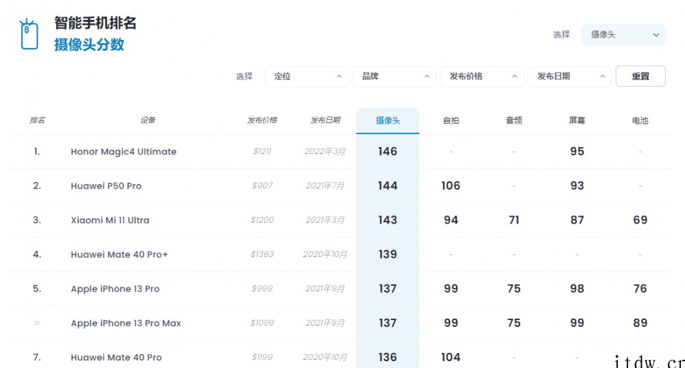Viewport: 685px width, 368px height.
Task: Click camera score 139 for Mate 40 Pro+
Action: 388,254
